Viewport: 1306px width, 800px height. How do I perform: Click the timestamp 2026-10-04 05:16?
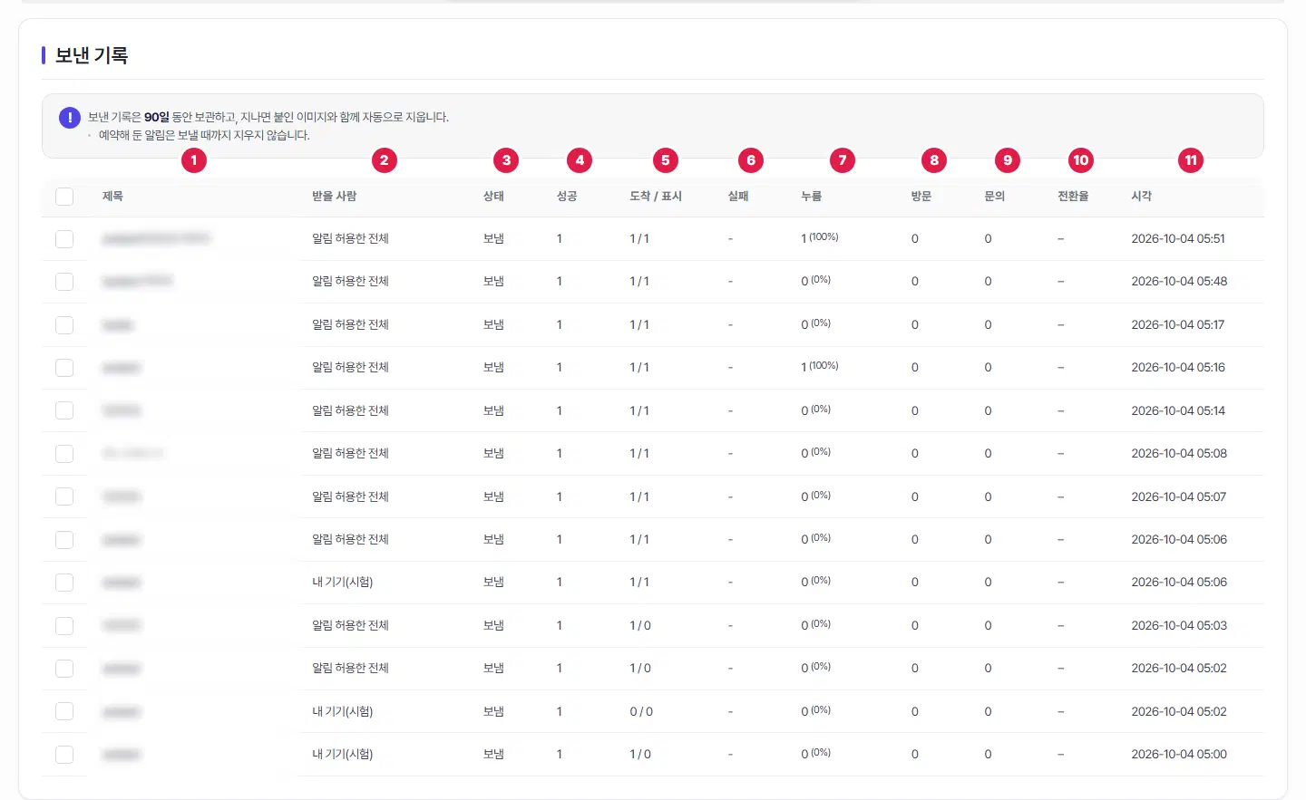(1178, 368)
